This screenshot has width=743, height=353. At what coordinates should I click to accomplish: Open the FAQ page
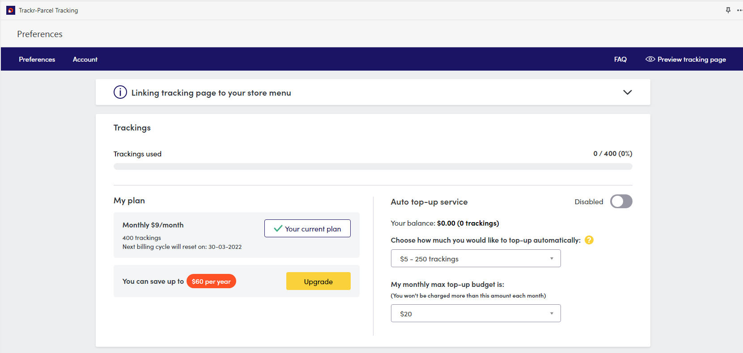620,59
